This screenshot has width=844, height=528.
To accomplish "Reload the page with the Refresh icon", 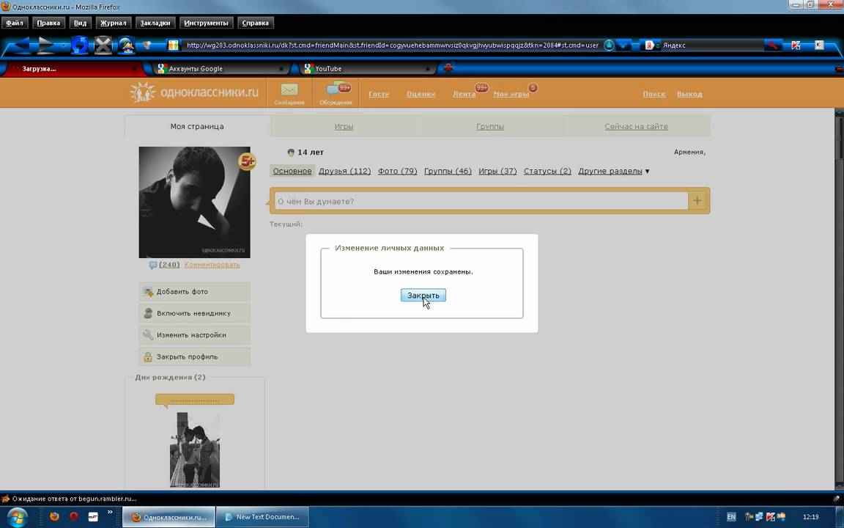I will coord(80,45).
